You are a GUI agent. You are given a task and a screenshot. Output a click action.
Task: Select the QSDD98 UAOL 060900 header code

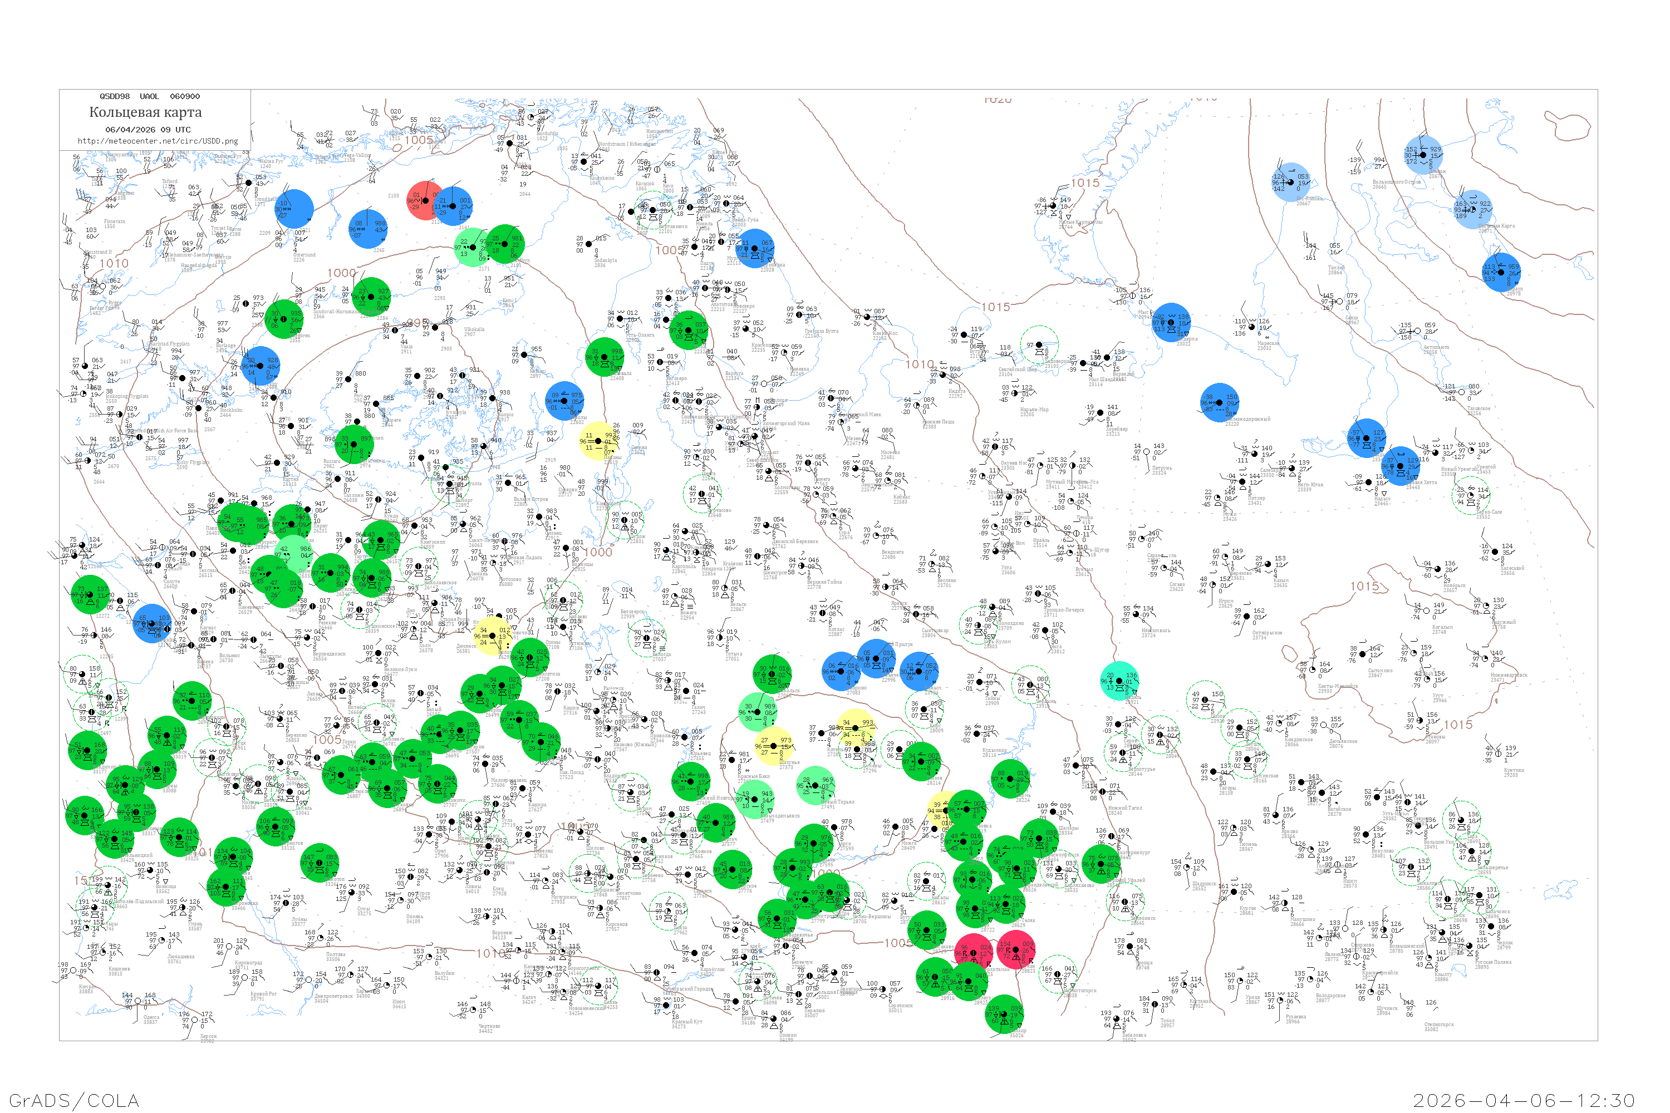tap(149, 96)
